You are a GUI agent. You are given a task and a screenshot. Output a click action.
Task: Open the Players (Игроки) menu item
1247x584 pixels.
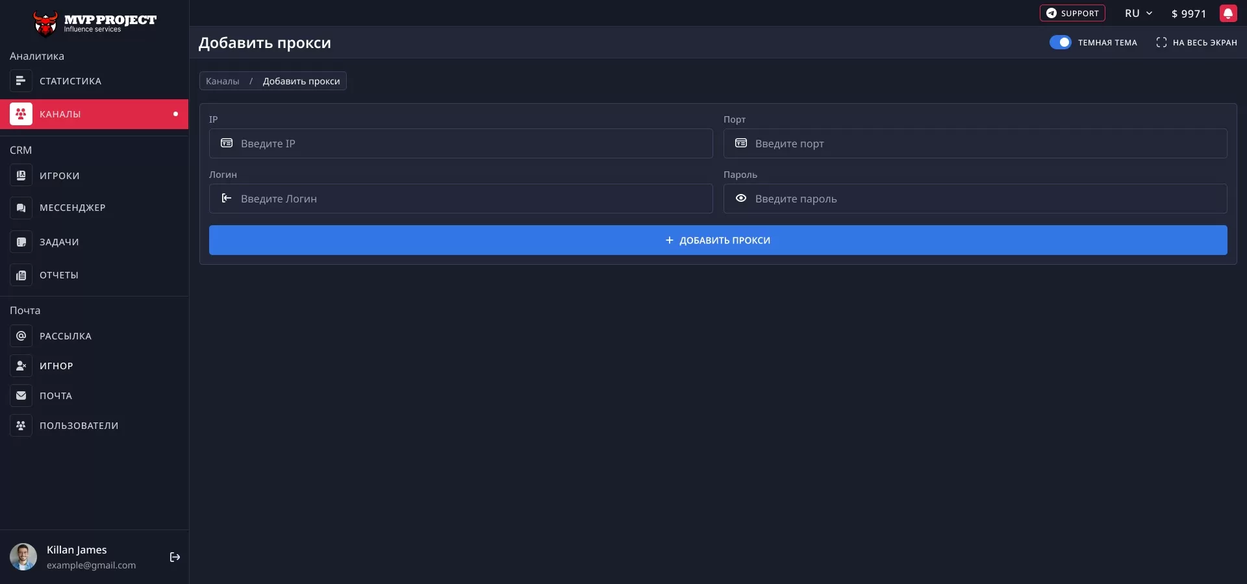point(60,176)
